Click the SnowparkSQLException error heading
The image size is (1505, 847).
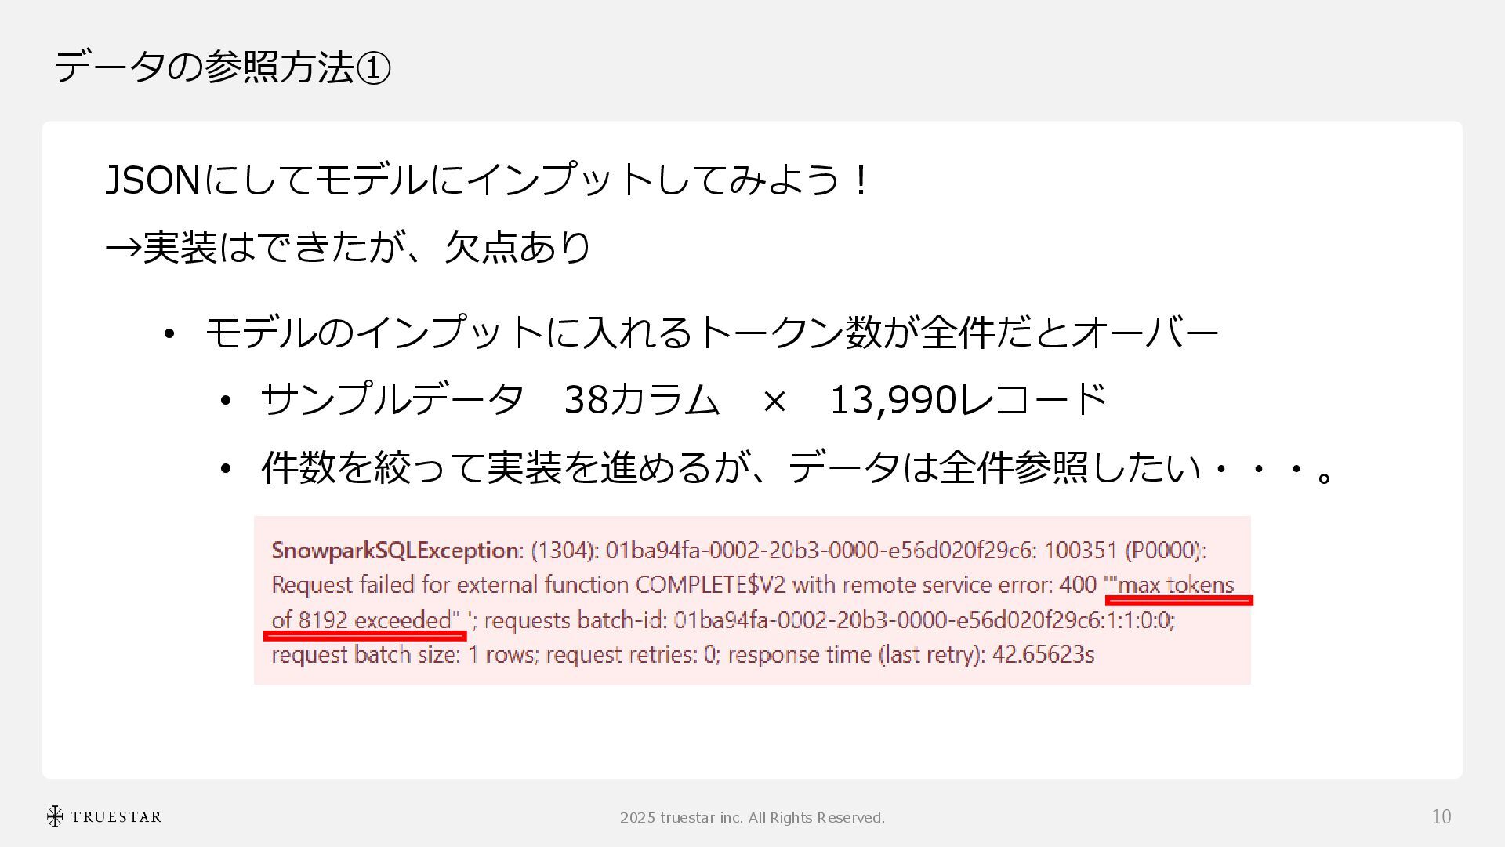pos(397,551)
